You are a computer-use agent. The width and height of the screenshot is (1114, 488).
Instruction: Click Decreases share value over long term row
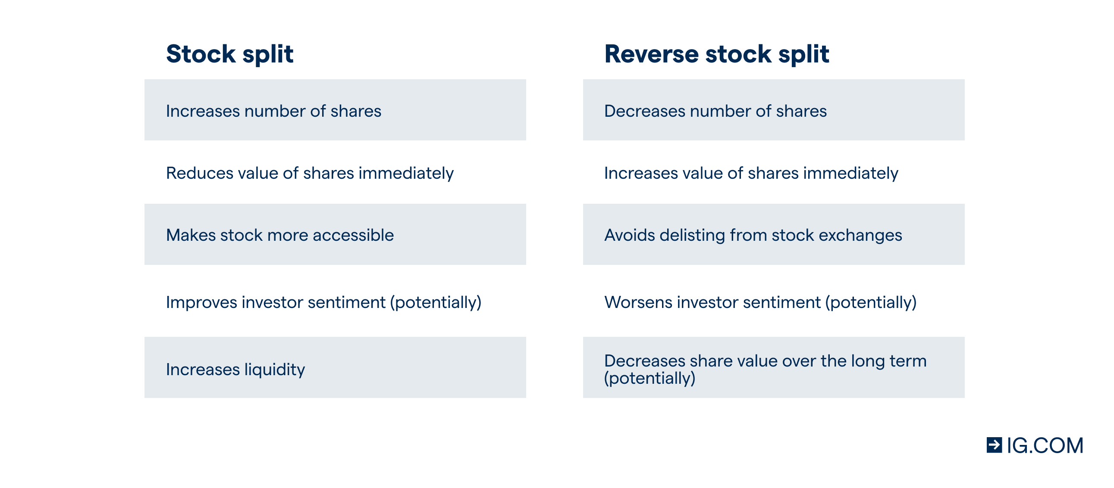click(x=774, y=367)
